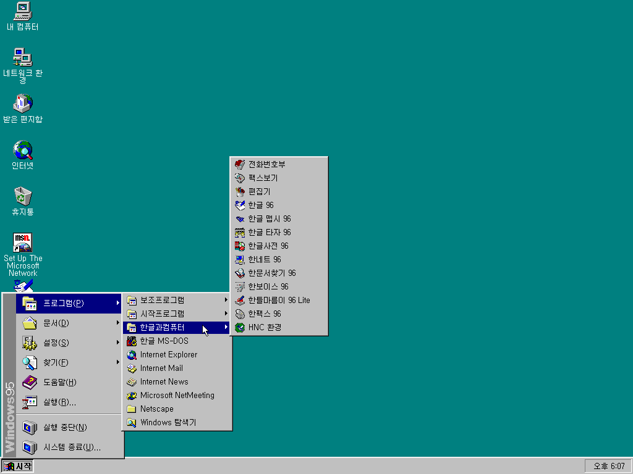
Task: Expand the 보조프로그램 submenu arrow
Action: click(x=226, y=300)
